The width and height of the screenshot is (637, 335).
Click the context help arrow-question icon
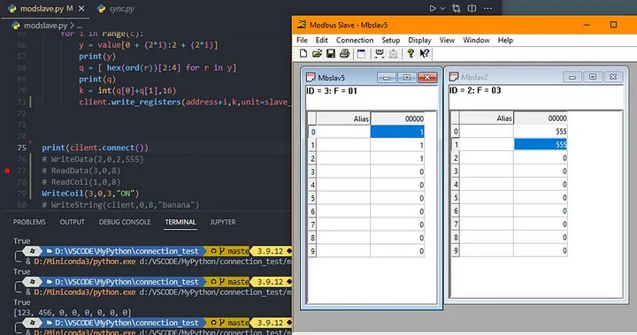pyautogui.click(x=425, y=54)
